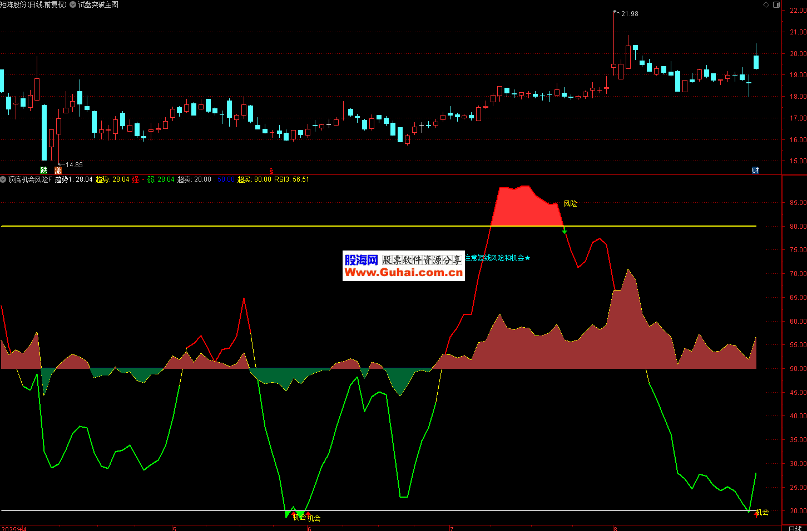The height and width of the screenshot is (531, 807).
Task: Click the 超买: 80.00 value
Action: click(x=255, y=179)
